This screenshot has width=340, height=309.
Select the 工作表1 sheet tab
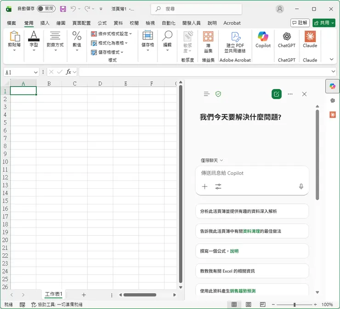coord(54,294)
